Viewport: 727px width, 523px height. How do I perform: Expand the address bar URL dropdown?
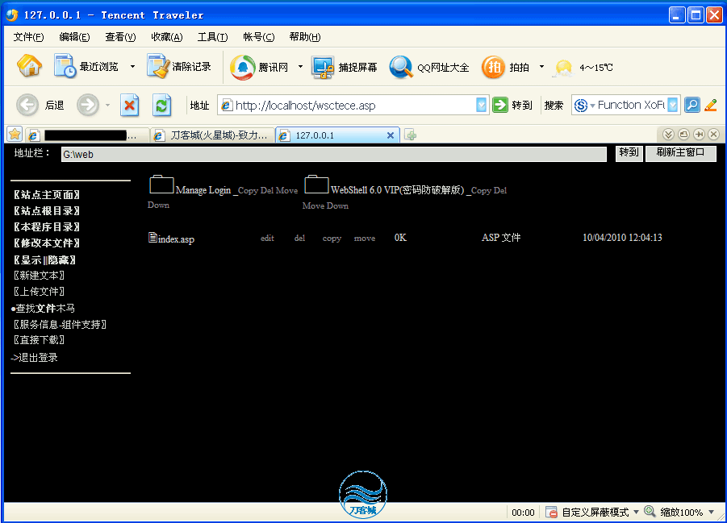click(481, 105)
